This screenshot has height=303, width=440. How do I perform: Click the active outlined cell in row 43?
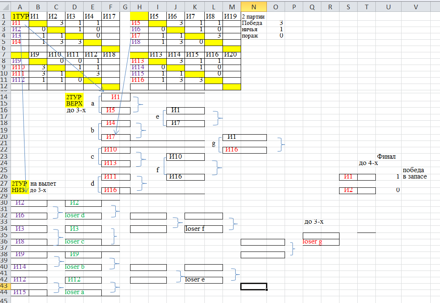pyautogui.click(x=253, y=286)
